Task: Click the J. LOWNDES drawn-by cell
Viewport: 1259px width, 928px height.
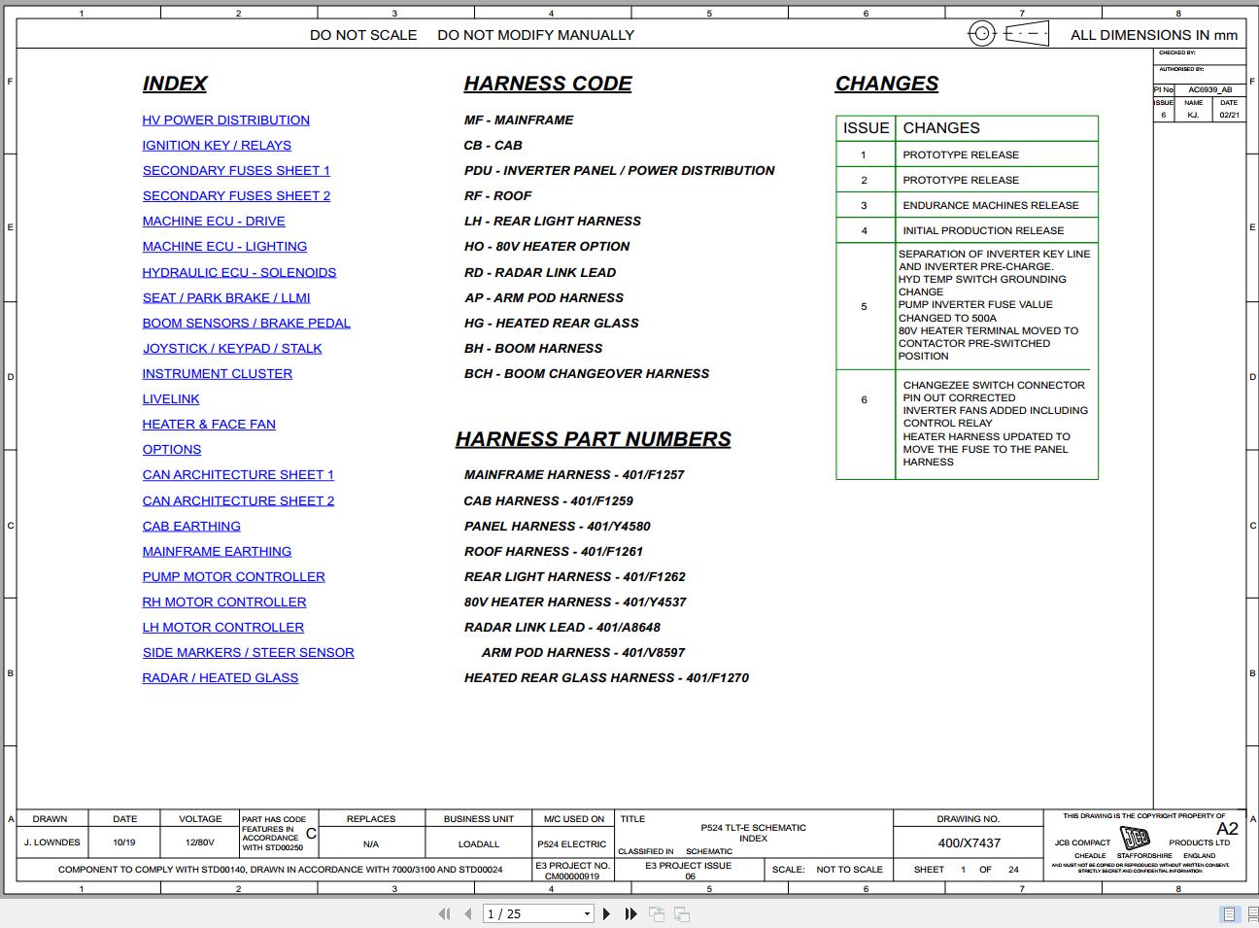Action: 51,842
